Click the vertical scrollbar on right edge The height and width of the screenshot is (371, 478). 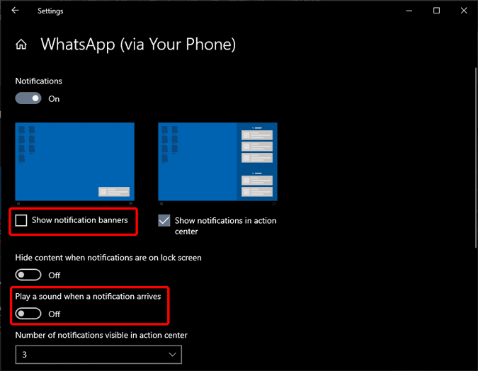pos(476,158)
